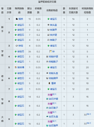Open the 锁链头盔 link

click(53, 73)
